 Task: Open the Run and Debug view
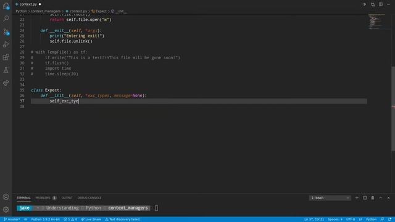[6, 44]
